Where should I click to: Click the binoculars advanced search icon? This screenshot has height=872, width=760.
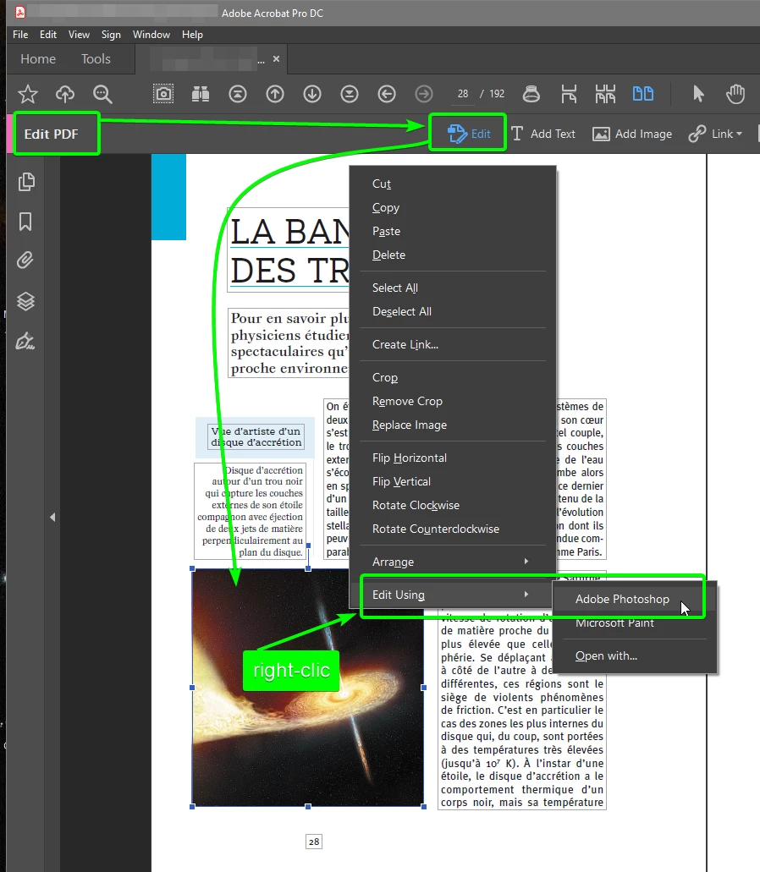coord(201,94)
